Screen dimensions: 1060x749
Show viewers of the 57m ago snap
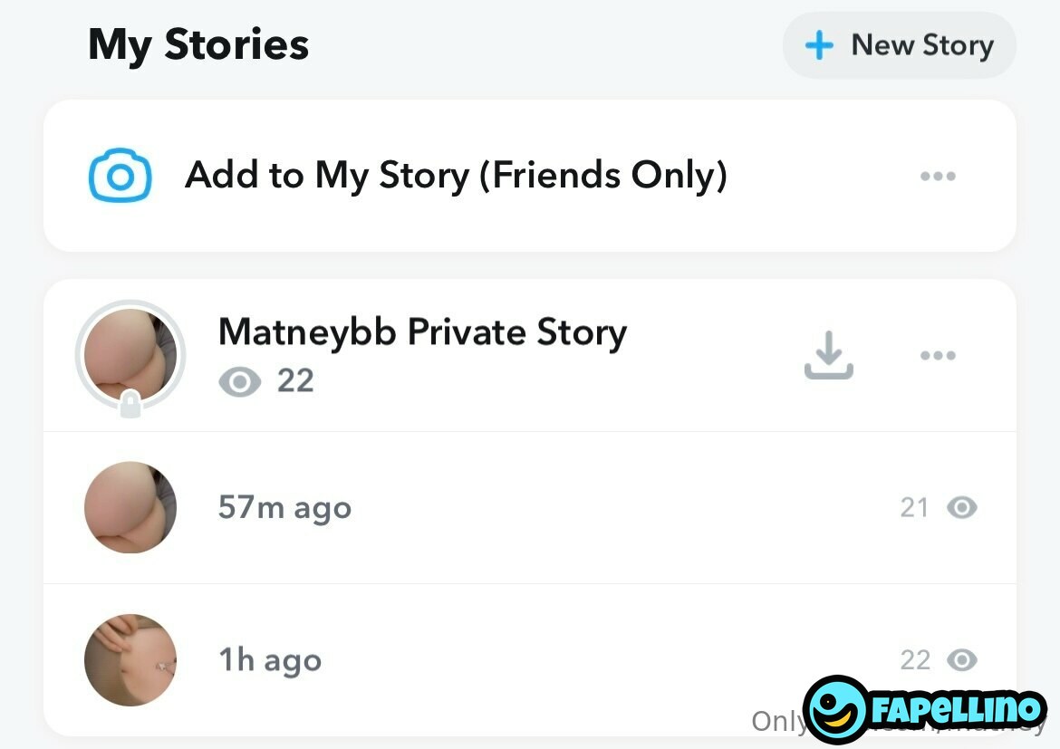[x=961, y=508]
